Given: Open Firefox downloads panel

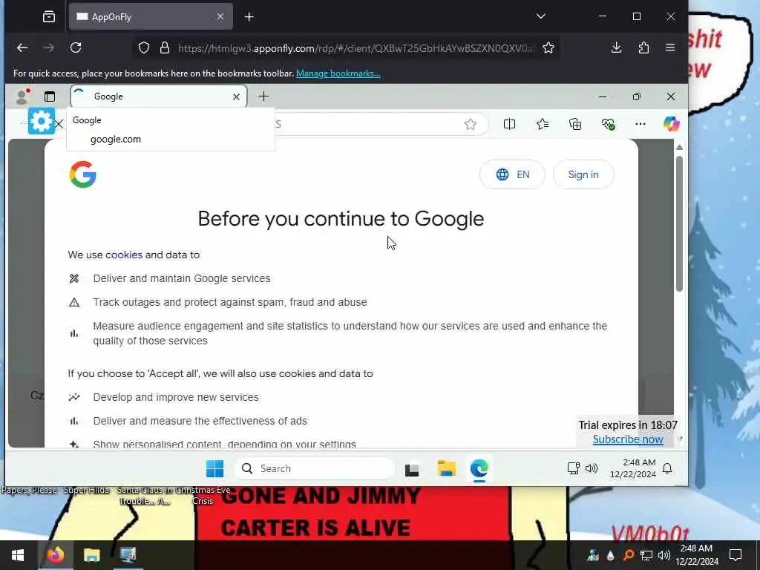Looking at the screenshot, I should pos(617,47).
